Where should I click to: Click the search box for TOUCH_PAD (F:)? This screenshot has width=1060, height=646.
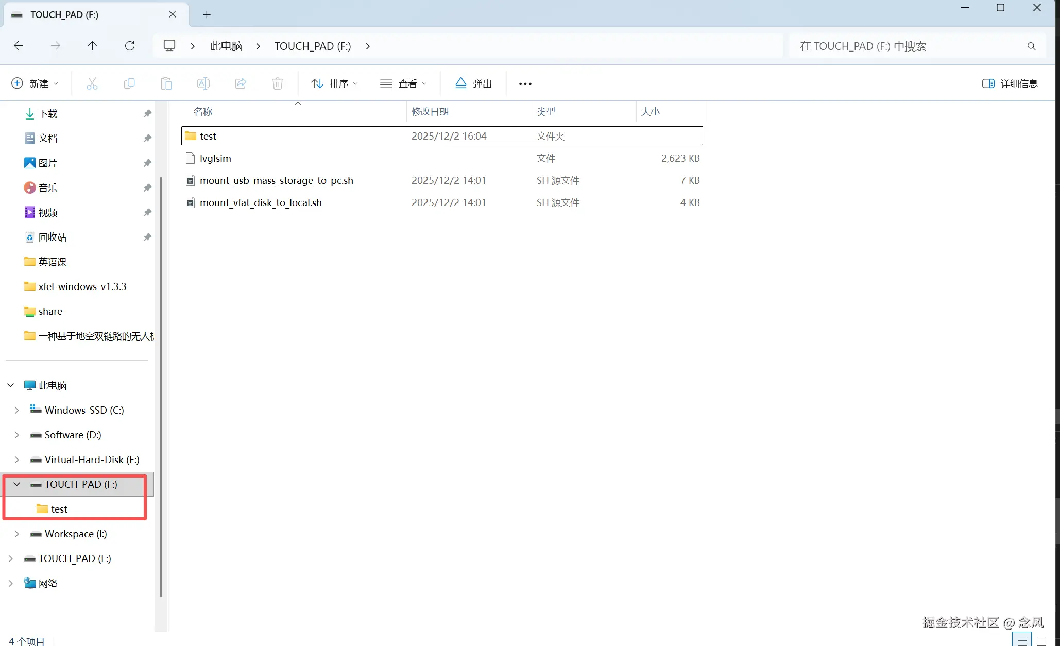[x=907, y=46]
